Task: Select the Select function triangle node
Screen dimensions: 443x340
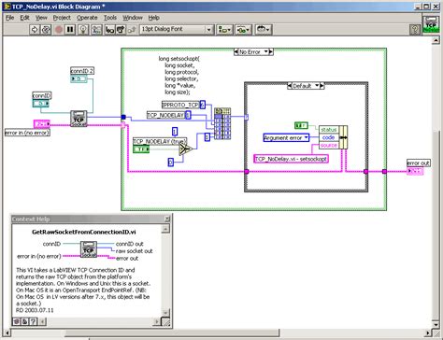Action: 185,149
